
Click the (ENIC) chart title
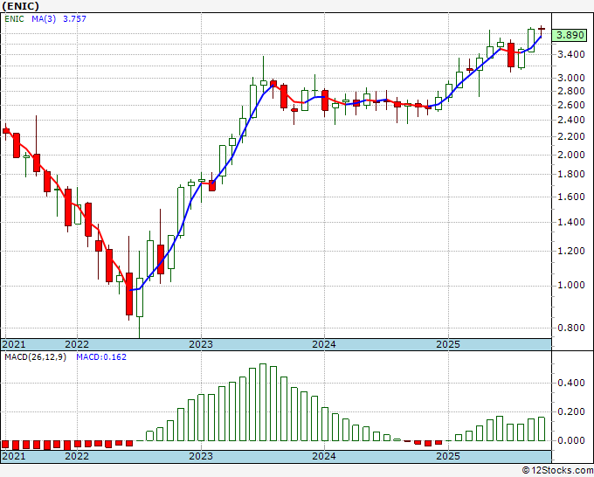[20, 6]
